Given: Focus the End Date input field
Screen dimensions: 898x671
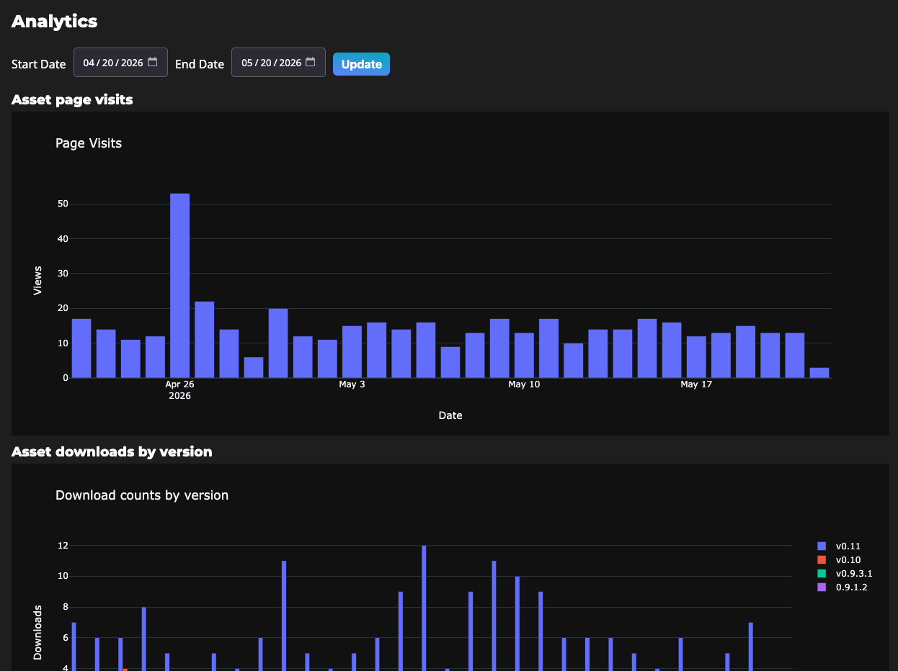Looking at the screenshot, I should (x=278, y=63).
